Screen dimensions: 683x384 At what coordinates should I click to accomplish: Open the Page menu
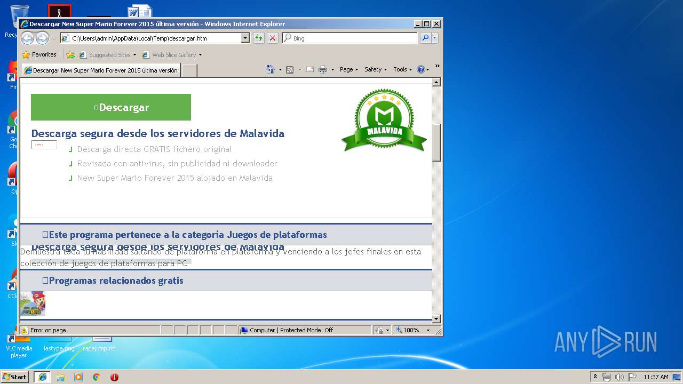[x=349, y=69]
